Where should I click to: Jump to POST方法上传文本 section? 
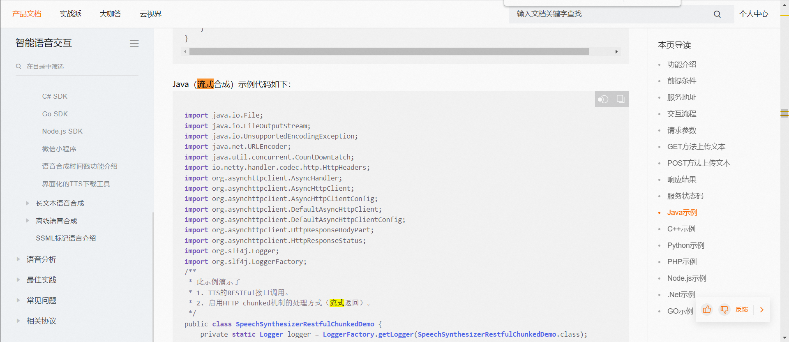(x=699, y=163)
